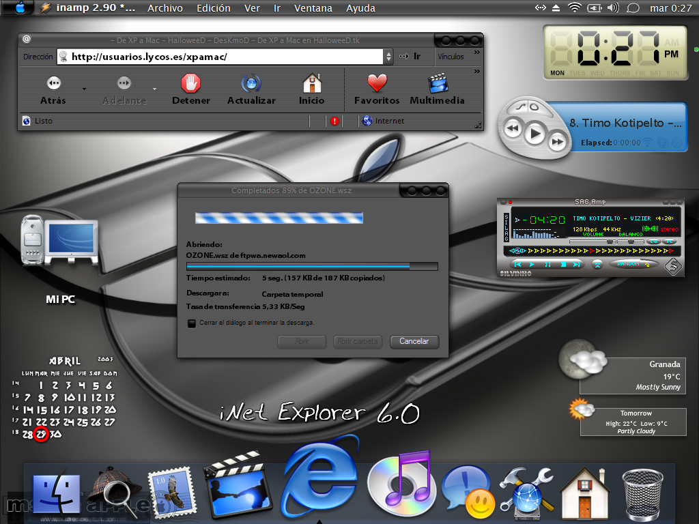Adjust the SAG Amp balance slider

point(630,242)
